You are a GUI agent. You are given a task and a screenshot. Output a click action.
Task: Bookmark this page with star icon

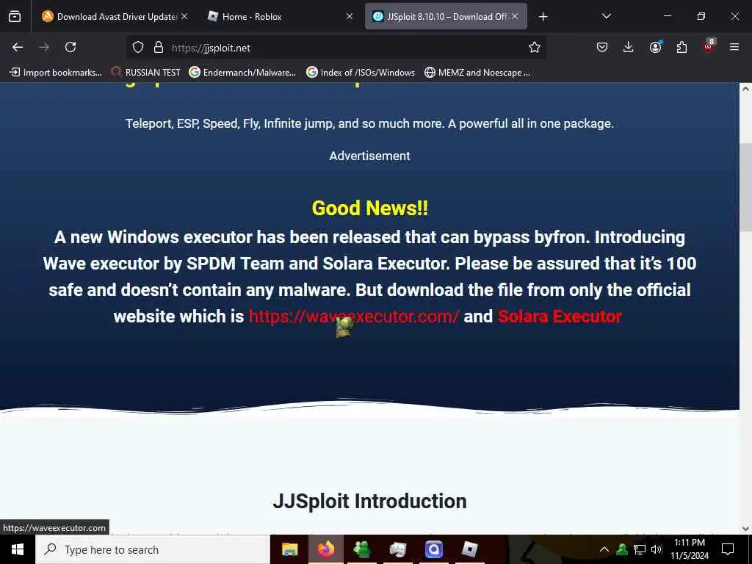click(x=535, y=47)
